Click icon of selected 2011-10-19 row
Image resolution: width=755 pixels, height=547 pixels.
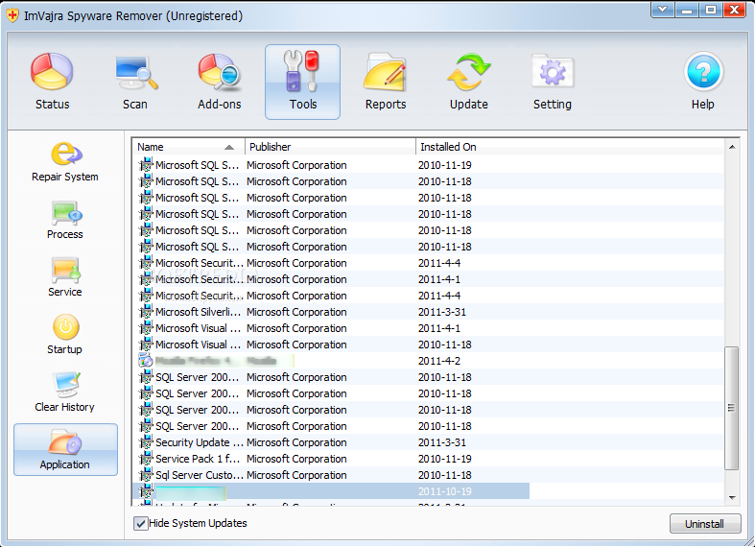[146, 491]
